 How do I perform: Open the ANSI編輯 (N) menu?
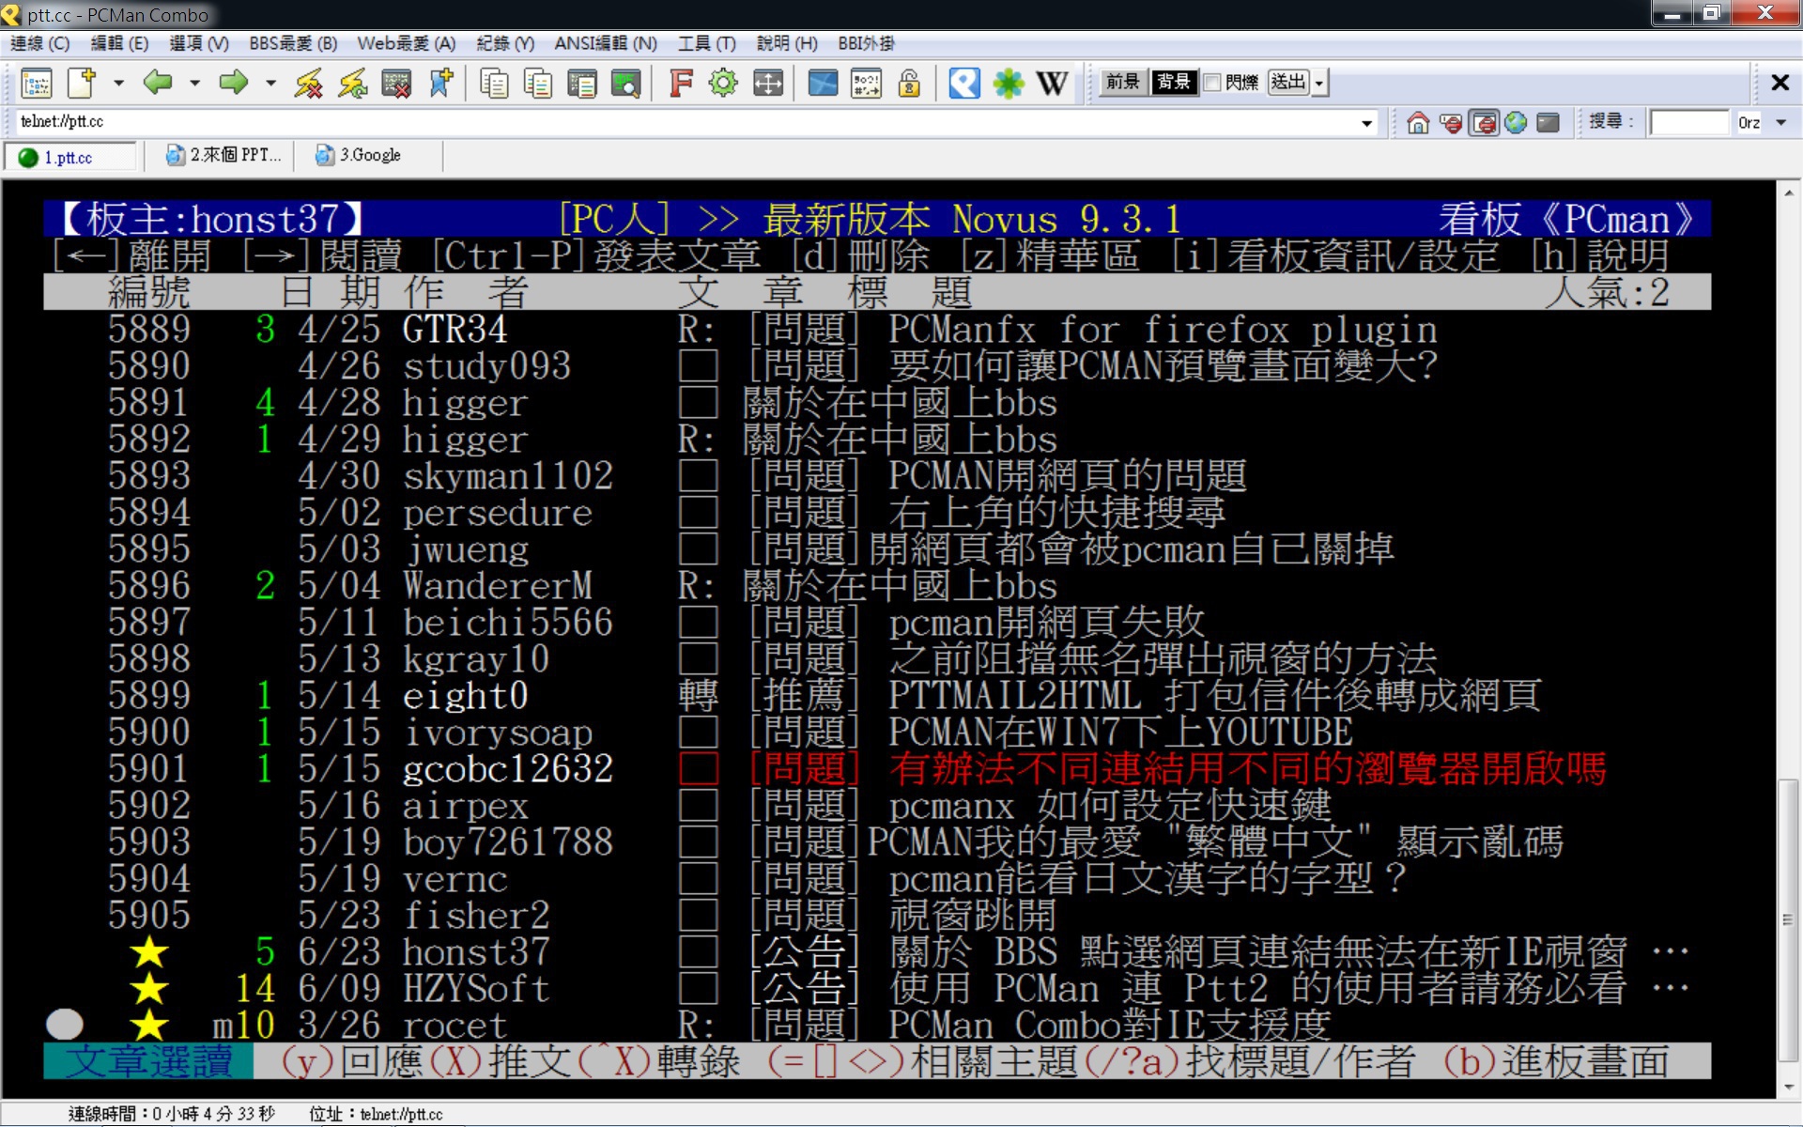(606, 43)
